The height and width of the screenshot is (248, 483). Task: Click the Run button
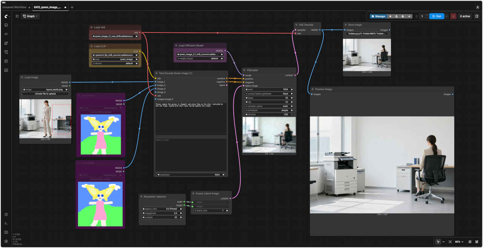[x=436, y=16]
